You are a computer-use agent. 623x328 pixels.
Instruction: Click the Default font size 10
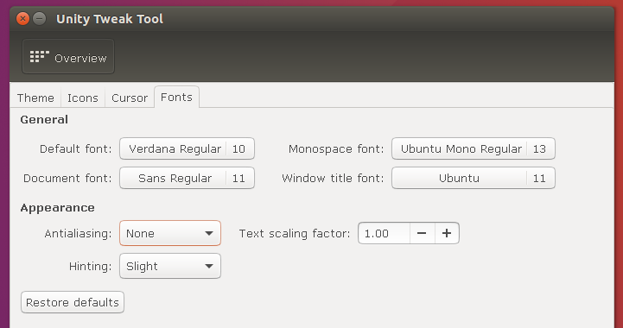click(238, 149)
